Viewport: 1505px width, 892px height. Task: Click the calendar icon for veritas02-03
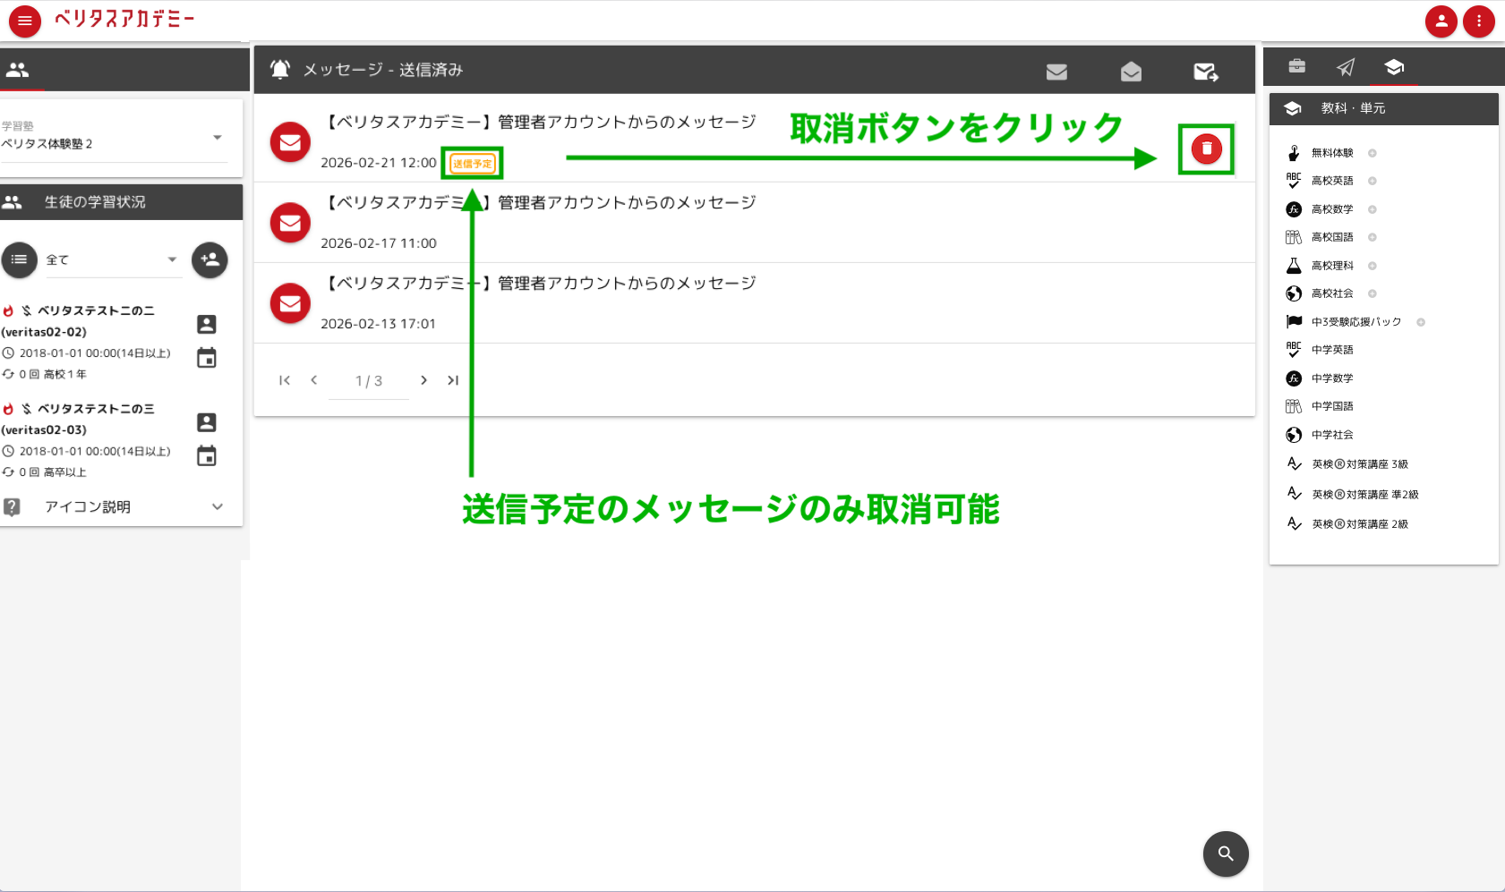coord(207,455)
